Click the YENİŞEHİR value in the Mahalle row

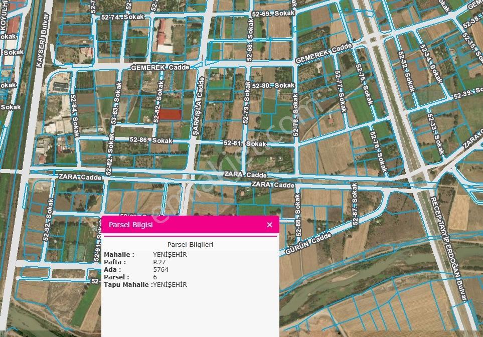coord(170,254)
